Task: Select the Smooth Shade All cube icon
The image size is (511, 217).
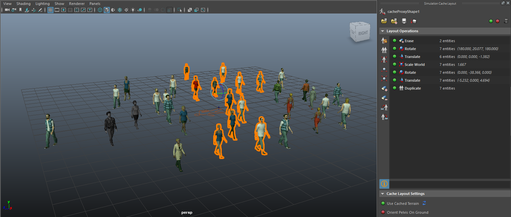Action: point(107,10)
